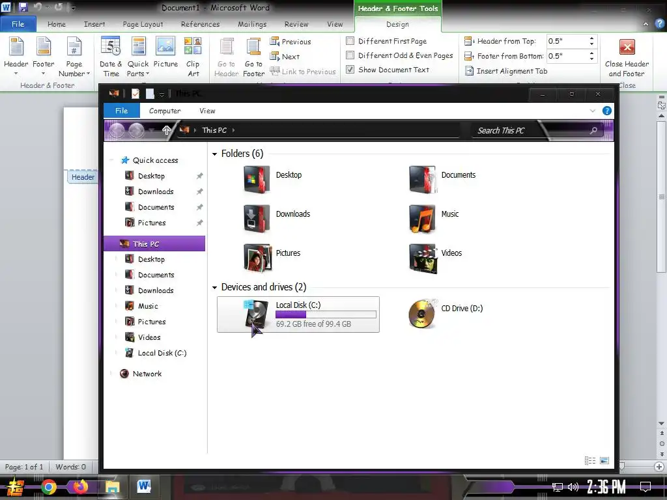The width and height of the screenshot is (667, 500).
Task: Close Header and Footer in Word
Action: (x=627, y=58)
